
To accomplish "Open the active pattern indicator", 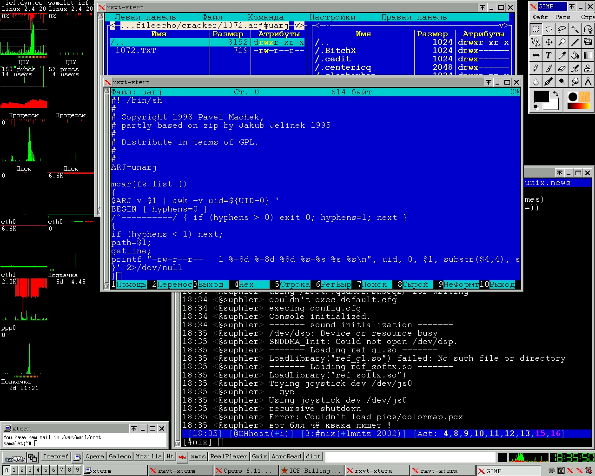I will [x=584, y=97].
